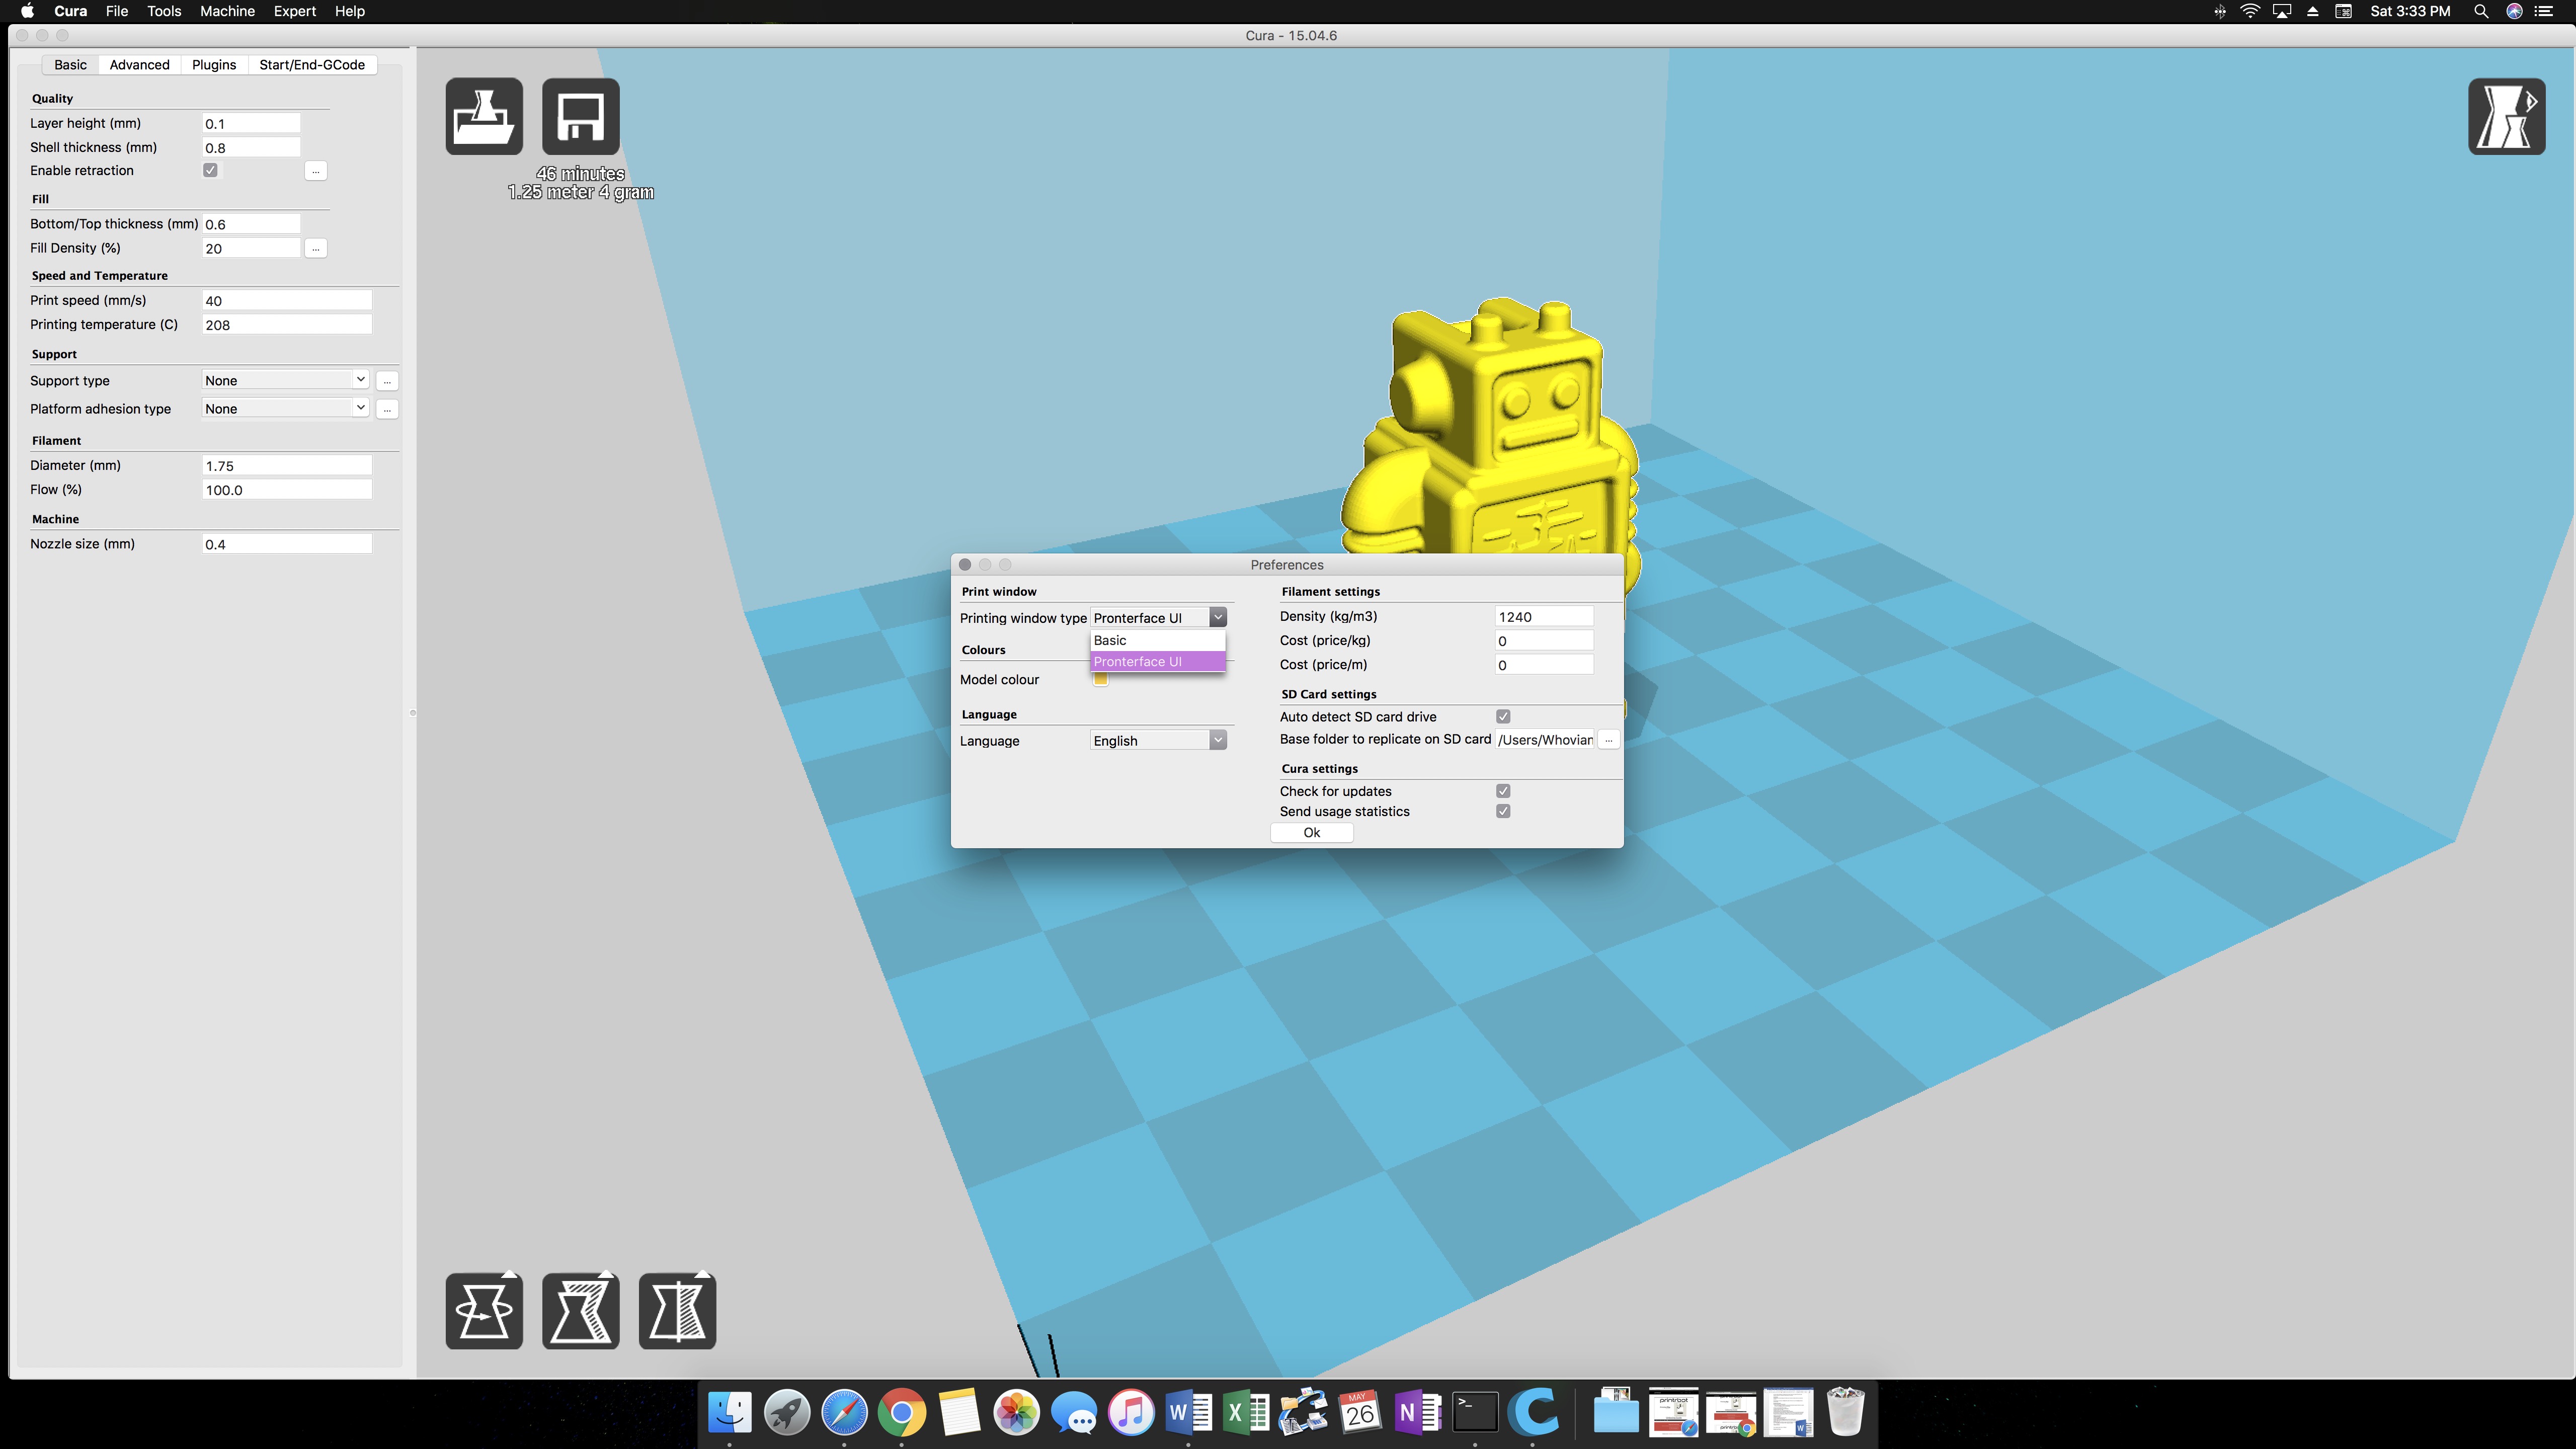Open Messages from the Dock
Viewport: 2576px width, 1449px height.
pyautogui.click(x=1074, y=1412)
